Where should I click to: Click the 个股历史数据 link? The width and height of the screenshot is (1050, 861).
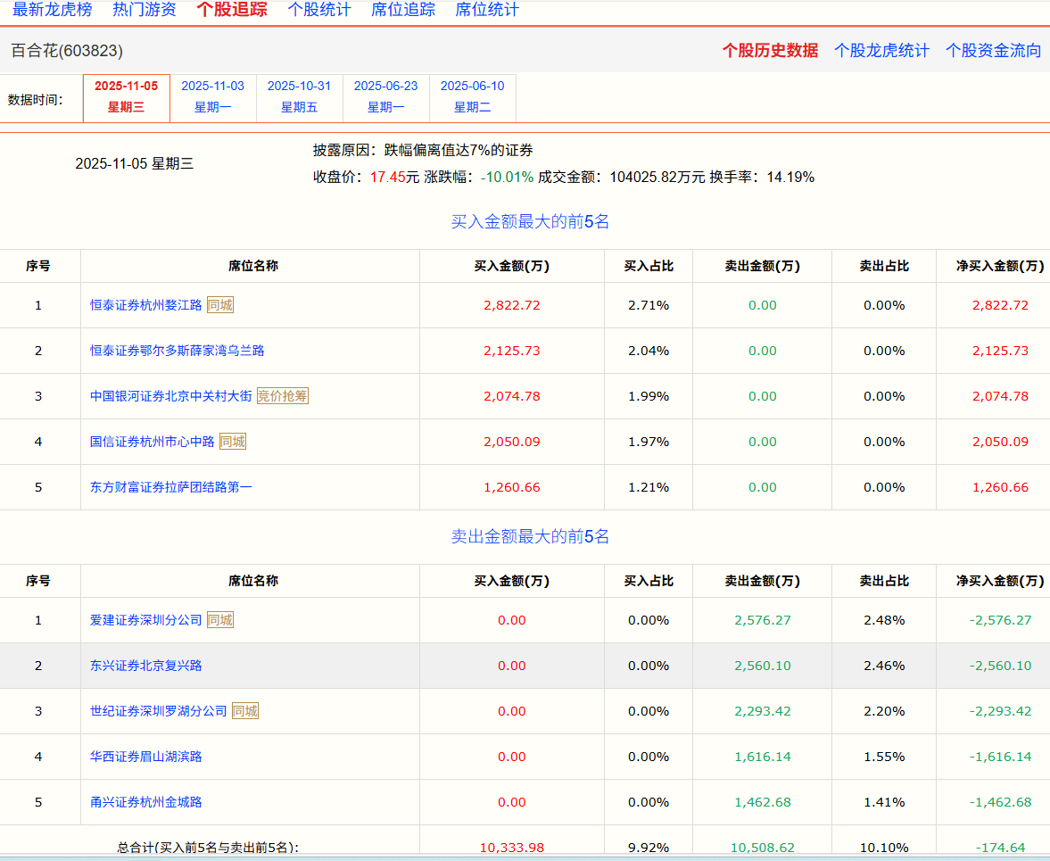point(770,51)
